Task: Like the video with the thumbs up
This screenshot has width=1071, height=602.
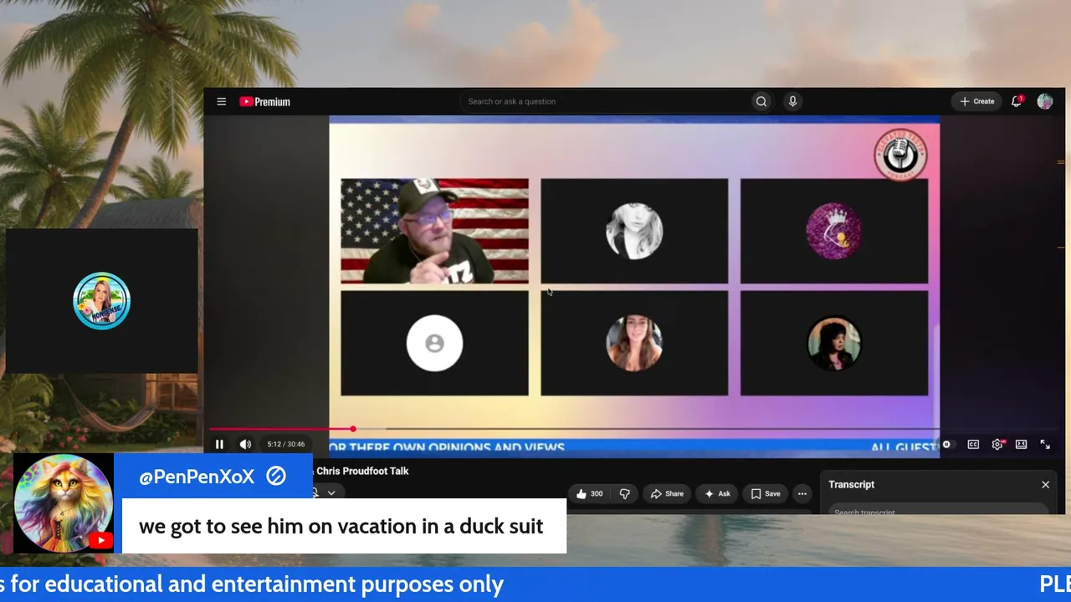Action: click(589, 494)
